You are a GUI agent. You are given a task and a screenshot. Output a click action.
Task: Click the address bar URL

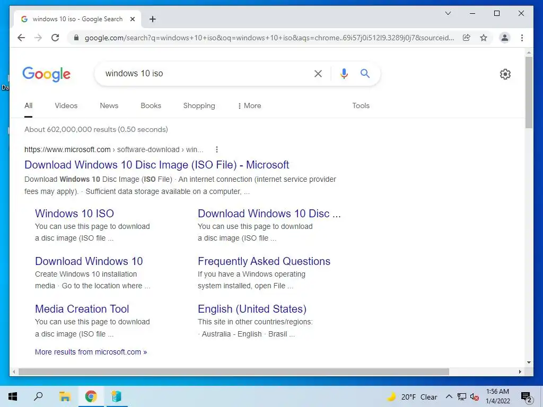pos(269,38)
